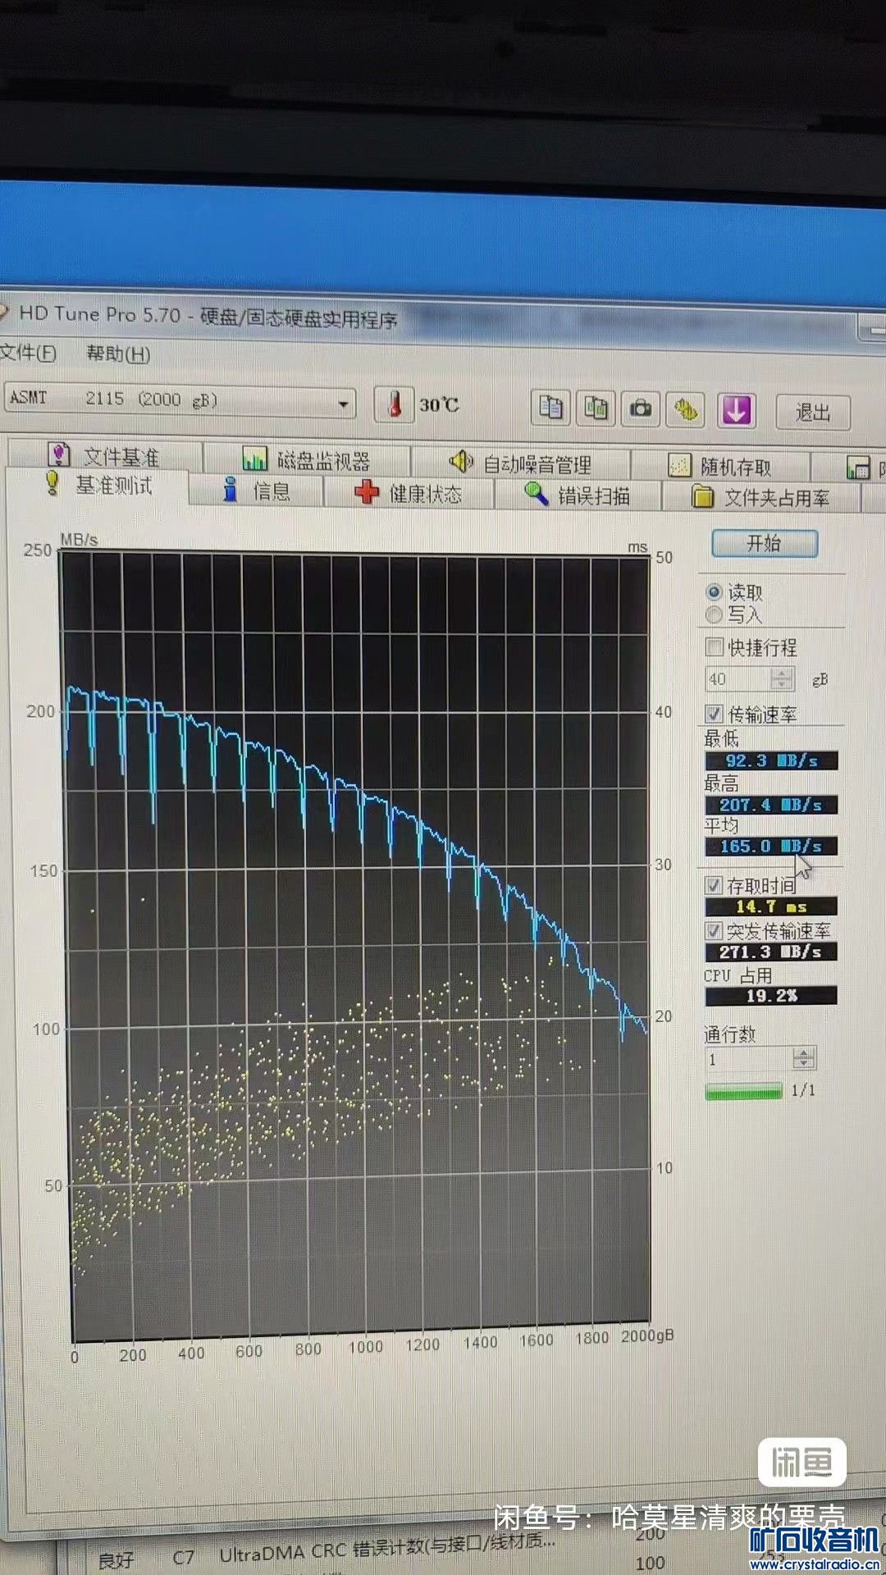
Task: Open the 帮助(H) menu
Action: pos(118,354)
